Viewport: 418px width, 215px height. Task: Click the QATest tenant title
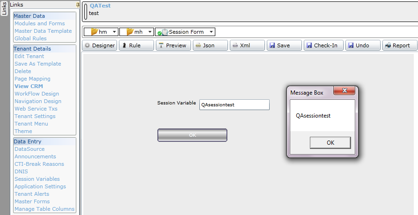100,6
